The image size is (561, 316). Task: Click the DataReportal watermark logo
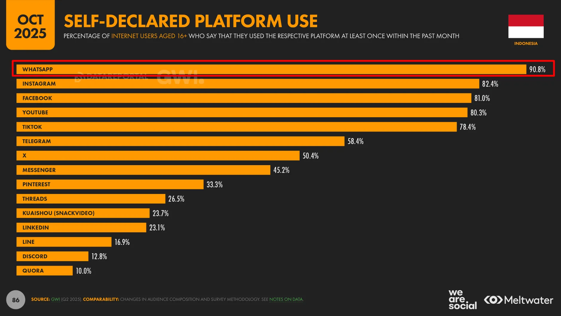[111, 77]
